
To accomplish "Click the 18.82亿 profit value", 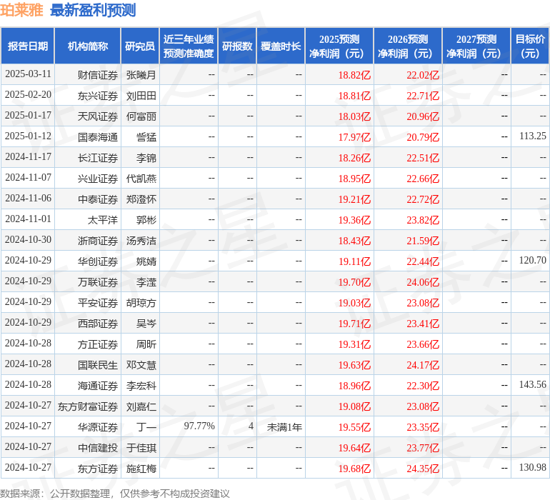I will click(354, 75).
